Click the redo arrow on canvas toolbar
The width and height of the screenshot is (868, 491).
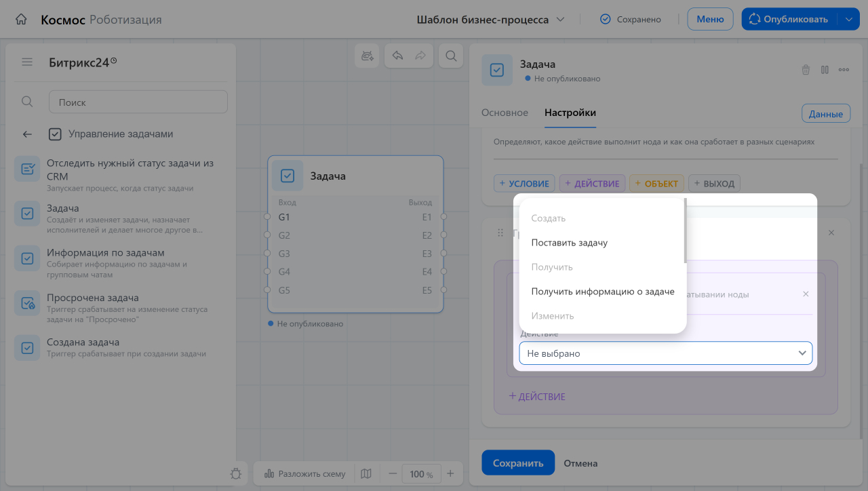420,56
